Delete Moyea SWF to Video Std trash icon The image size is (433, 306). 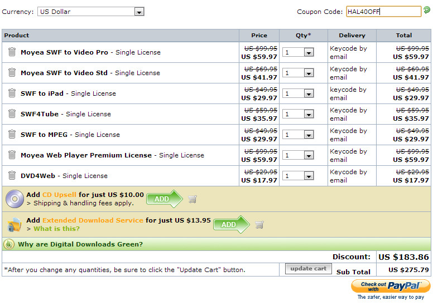click(12, 72)
